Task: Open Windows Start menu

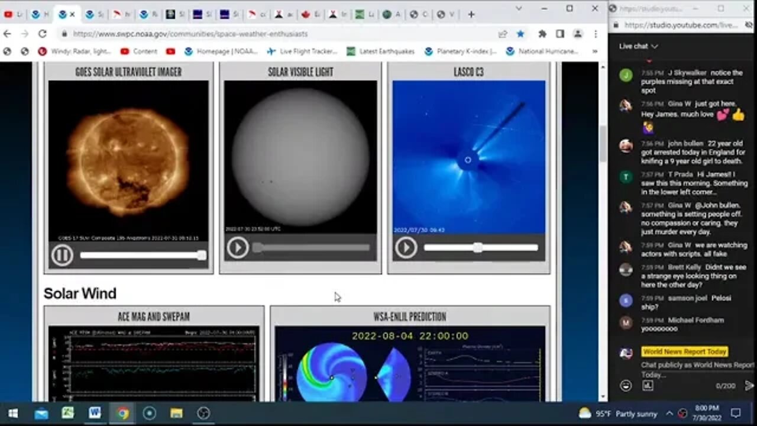Action: pyautogui.click(x=13, y=413)
